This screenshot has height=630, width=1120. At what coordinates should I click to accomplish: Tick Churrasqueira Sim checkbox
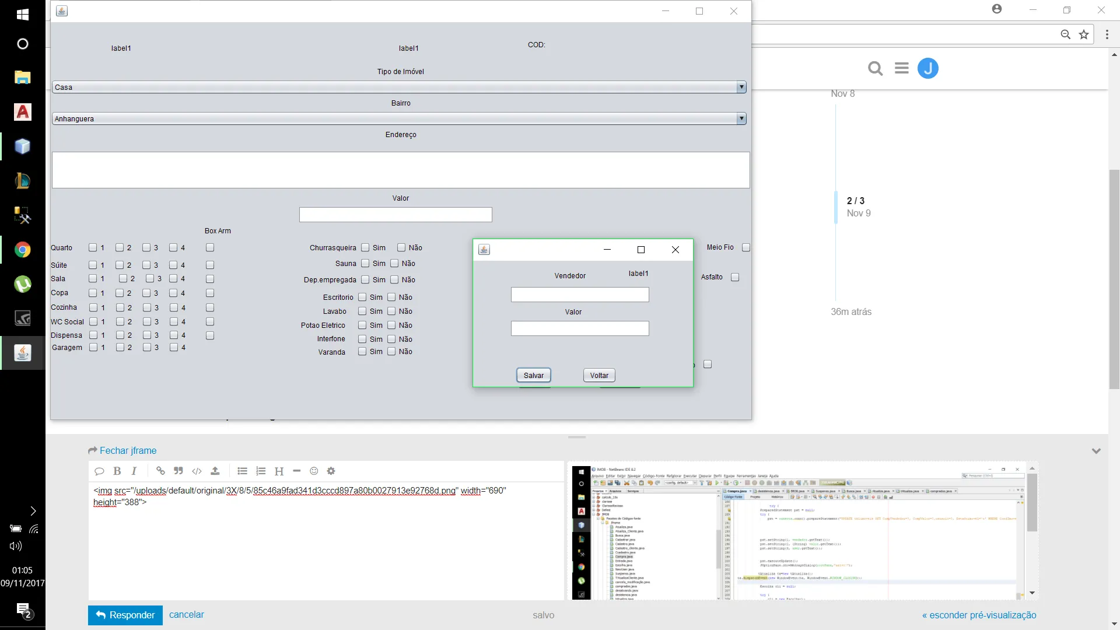click(365, 247)
